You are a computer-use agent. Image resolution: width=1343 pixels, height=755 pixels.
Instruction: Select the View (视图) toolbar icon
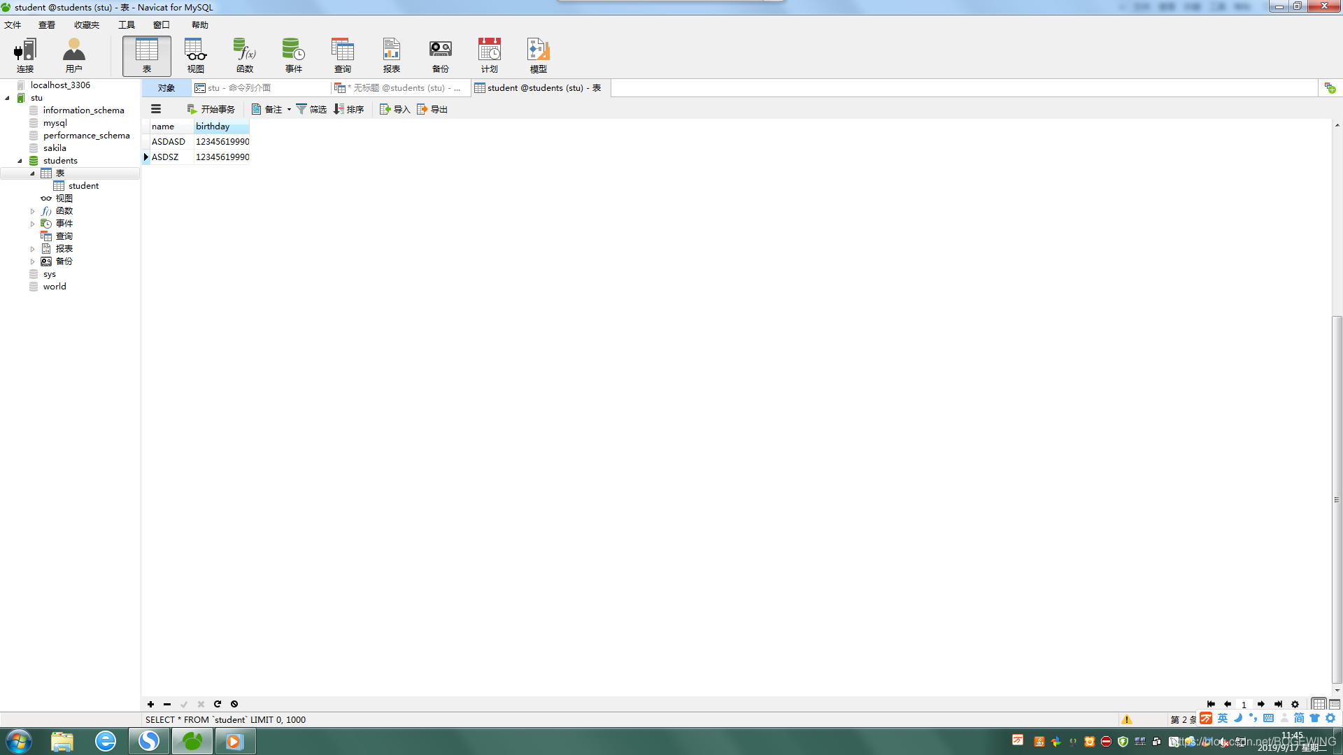point(195,55)
